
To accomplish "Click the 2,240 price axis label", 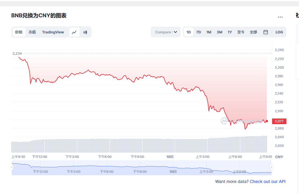I will coord(279,50).
